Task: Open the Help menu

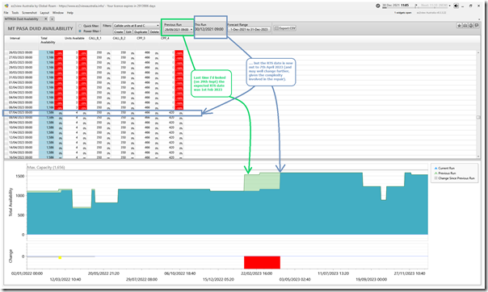Action: 70,13
